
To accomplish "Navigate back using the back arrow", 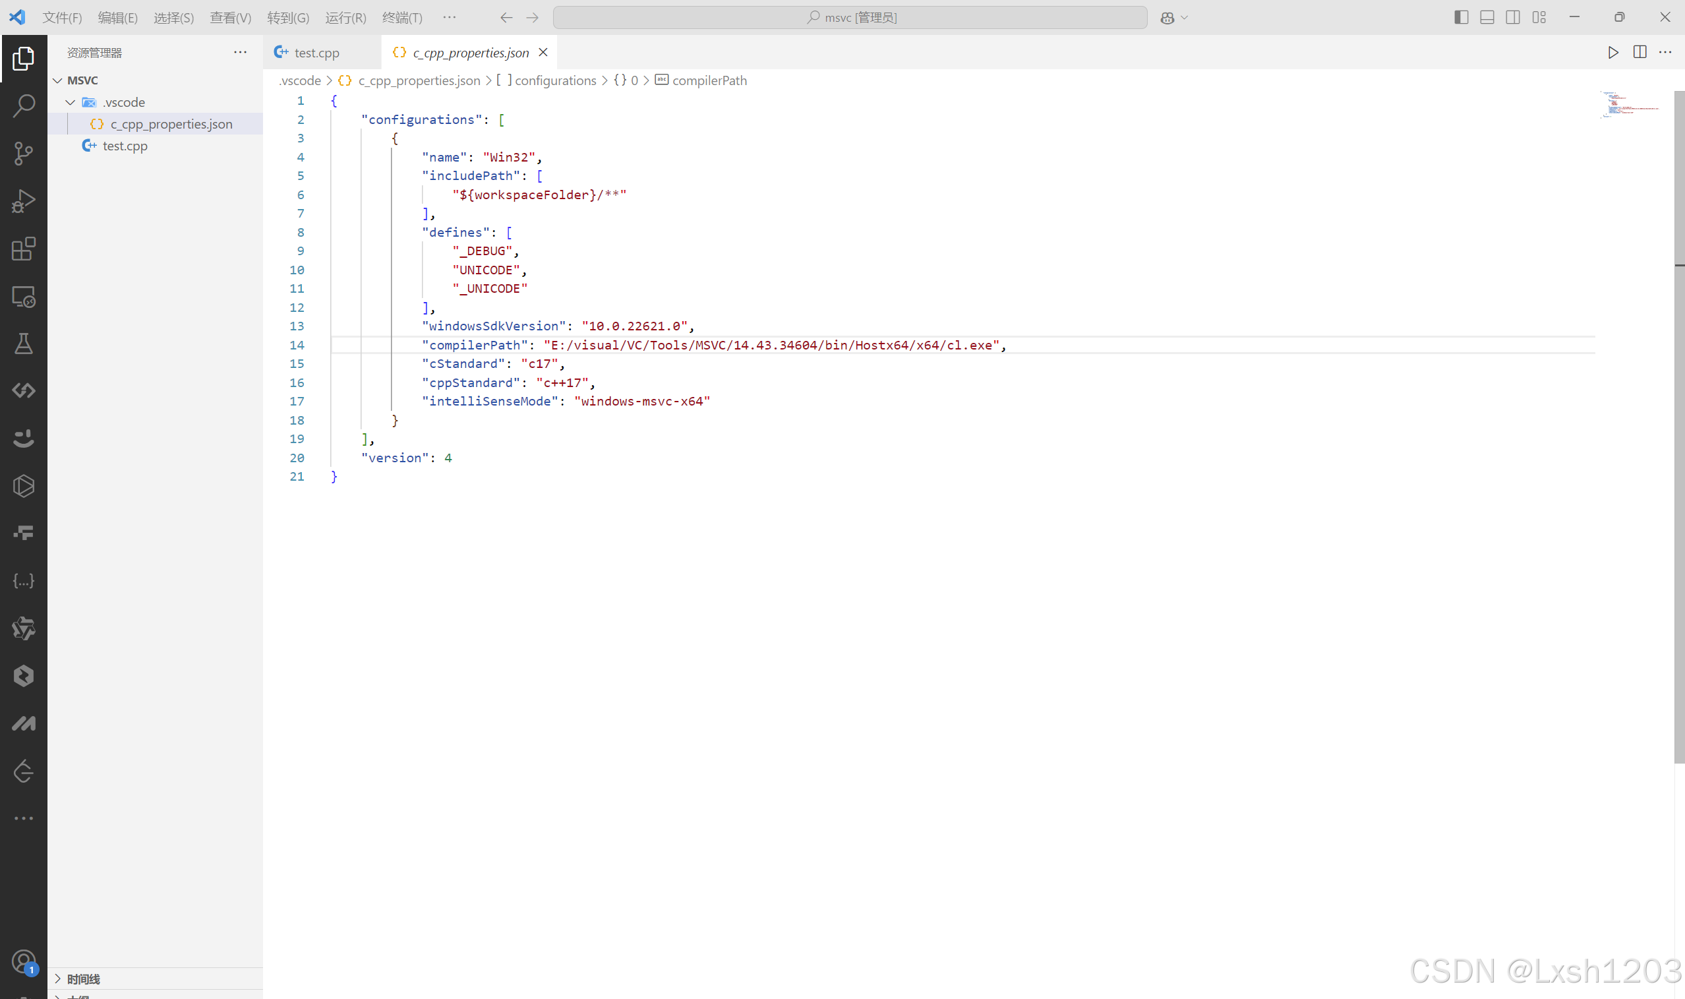I will pos(506,17).
